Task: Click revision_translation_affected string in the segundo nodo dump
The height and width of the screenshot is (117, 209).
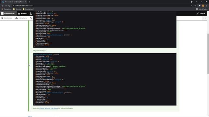Action: coord(74,86)
